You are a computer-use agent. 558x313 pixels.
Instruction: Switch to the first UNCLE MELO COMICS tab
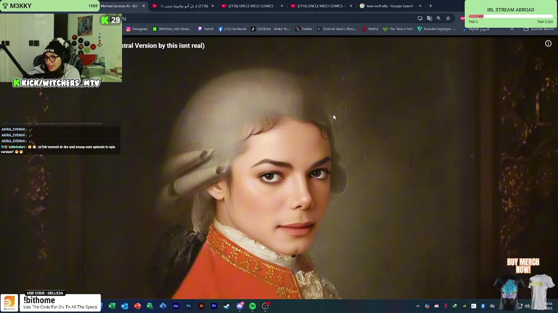click(252, 6)
